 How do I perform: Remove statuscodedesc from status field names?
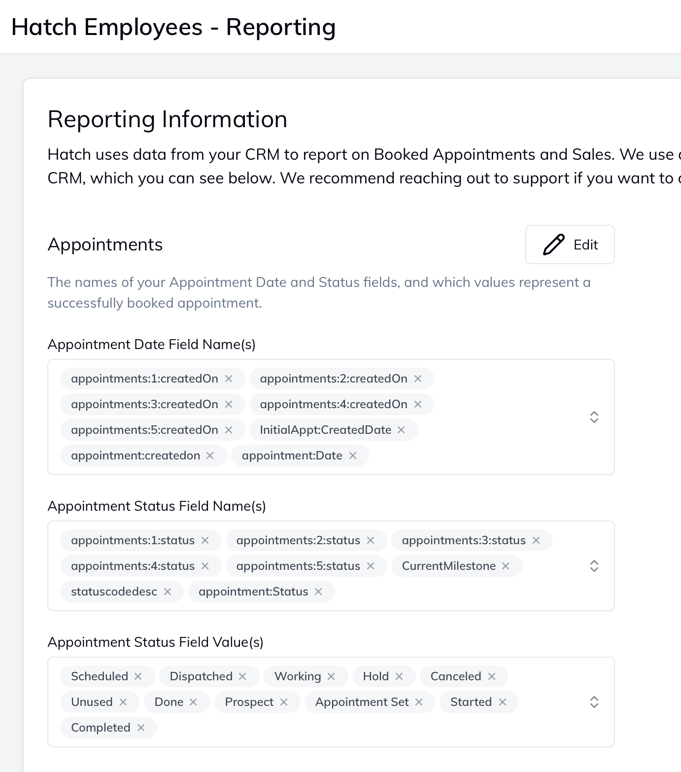[x=169, y=591]
